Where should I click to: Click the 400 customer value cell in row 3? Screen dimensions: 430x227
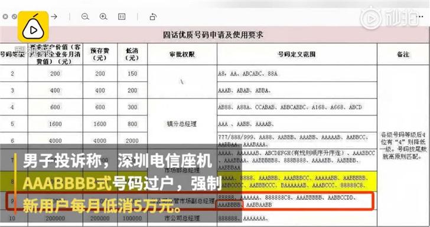(x=55, y=90)
